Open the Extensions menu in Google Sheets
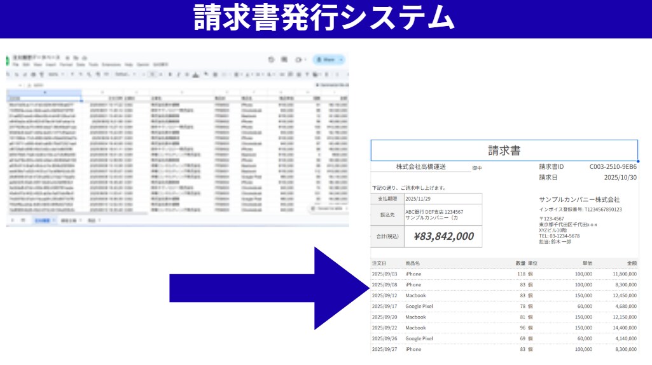The height and width of the screenshot is (365, 652). [x=111, y=65]
